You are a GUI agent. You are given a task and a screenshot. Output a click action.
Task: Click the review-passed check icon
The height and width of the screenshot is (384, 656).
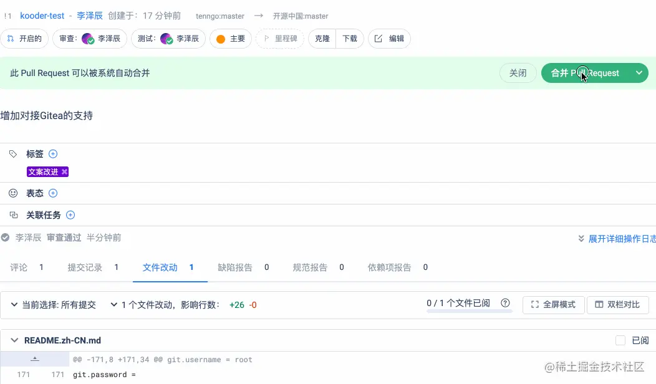pyautogui.click(x=5, y=238)
